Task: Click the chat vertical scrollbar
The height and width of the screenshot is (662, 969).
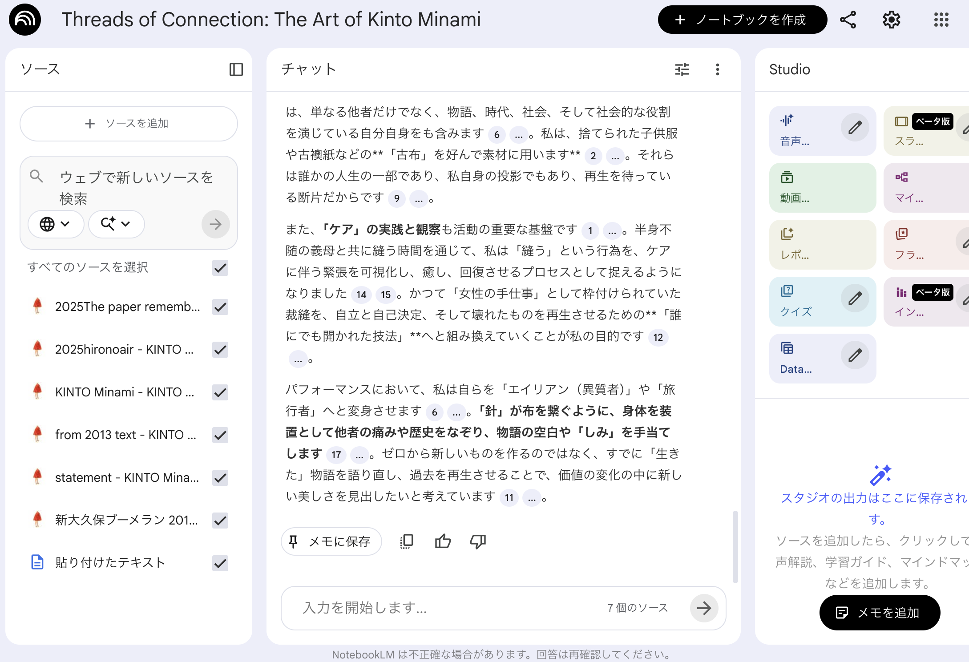Action: 735,546
